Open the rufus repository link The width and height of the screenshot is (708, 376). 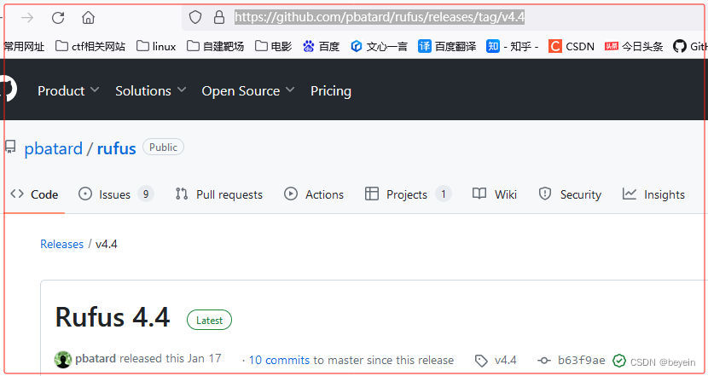(x=117, y=148)
